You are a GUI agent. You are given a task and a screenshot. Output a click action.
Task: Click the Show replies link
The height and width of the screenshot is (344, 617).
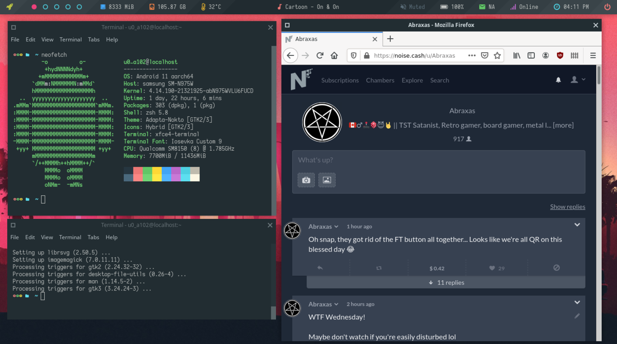pos(568,207)
